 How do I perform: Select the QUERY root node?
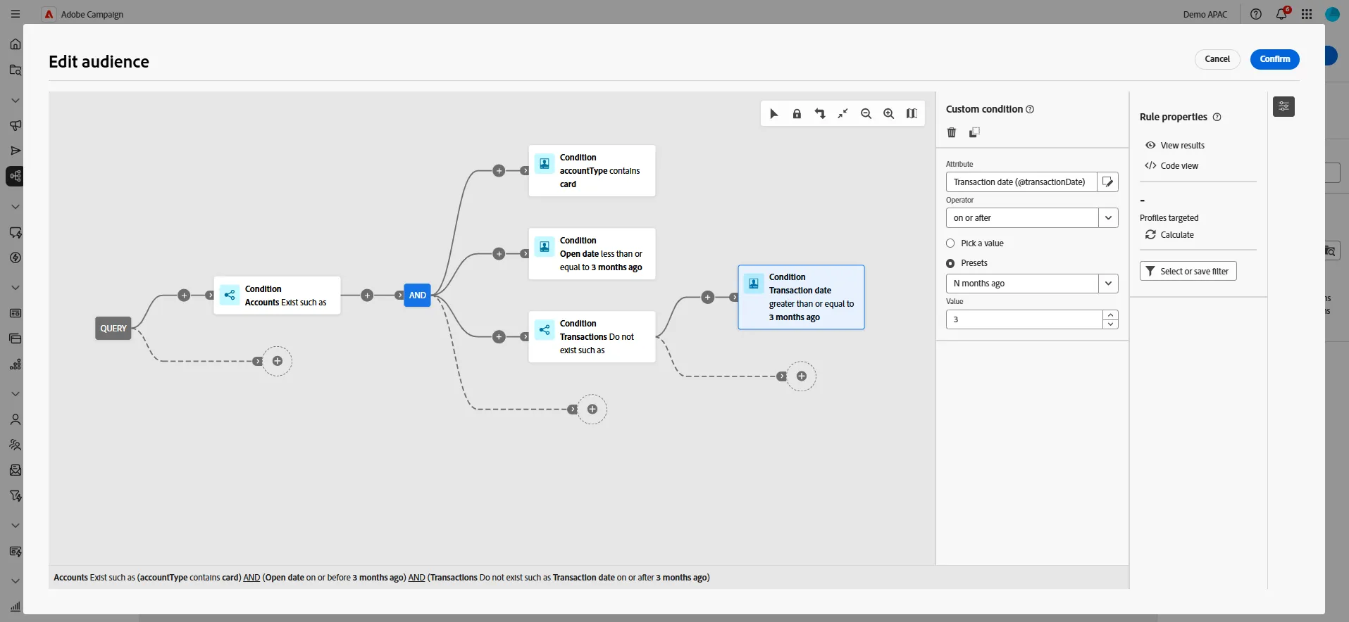(113, 329)
